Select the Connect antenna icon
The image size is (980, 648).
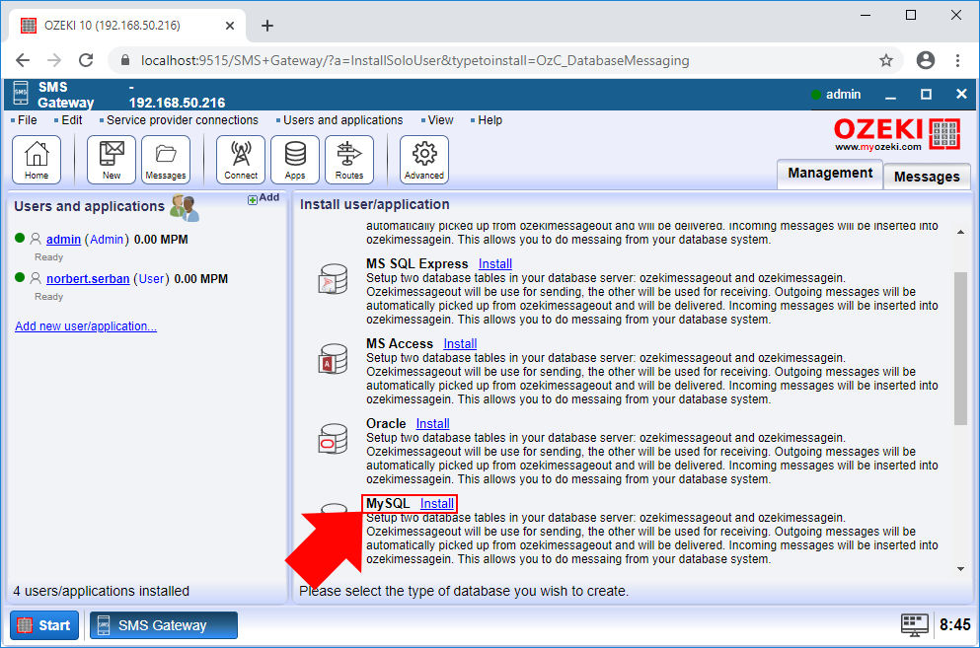(240, 158)
